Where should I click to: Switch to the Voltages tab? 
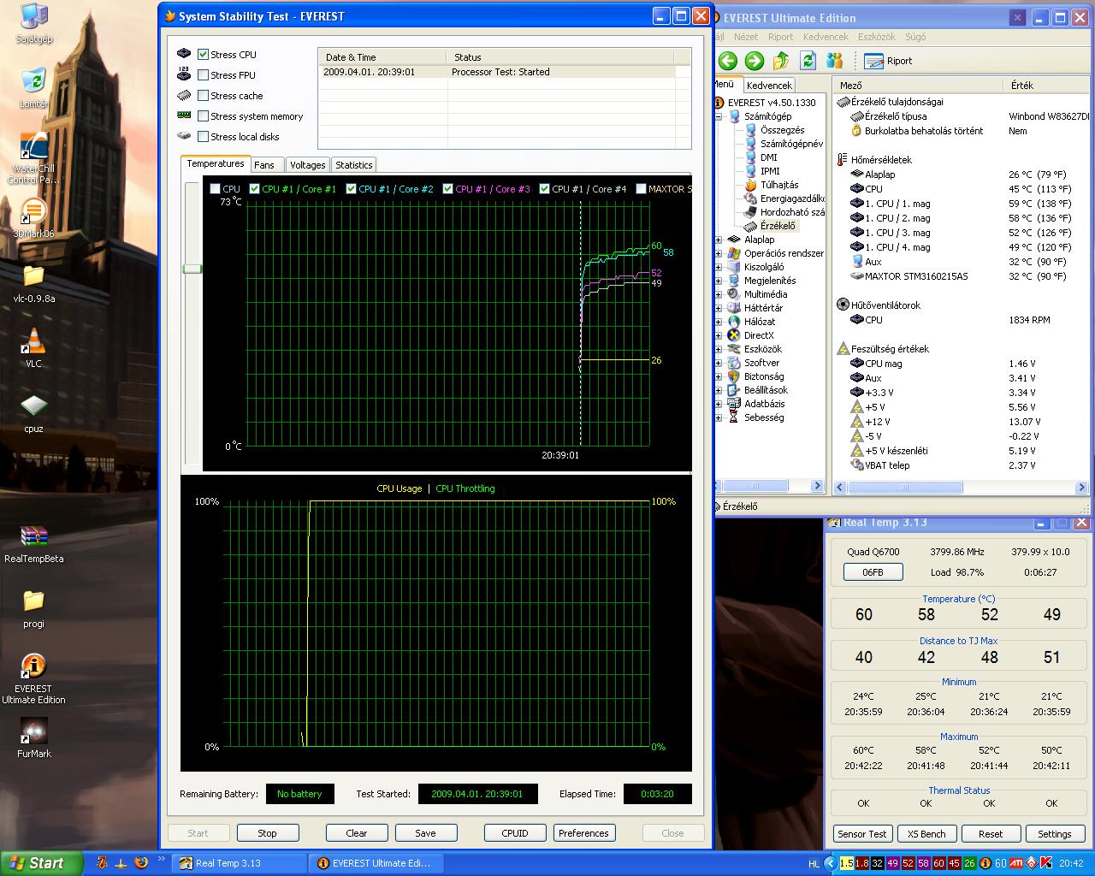pos(307,165)
